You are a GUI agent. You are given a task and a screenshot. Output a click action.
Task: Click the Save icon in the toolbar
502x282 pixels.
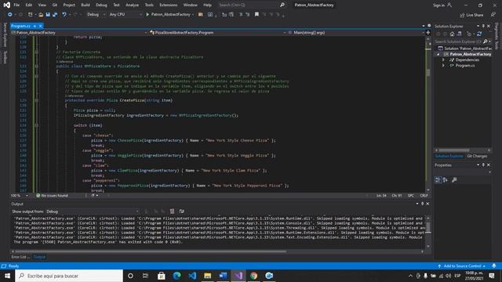point(48,15)
